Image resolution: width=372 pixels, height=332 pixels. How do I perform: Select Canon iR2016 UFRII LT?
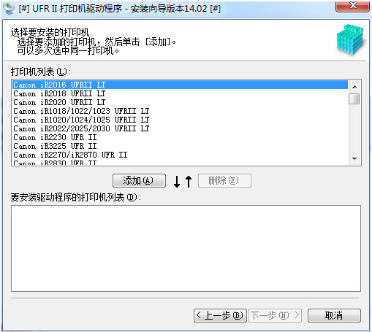[180, 85]
